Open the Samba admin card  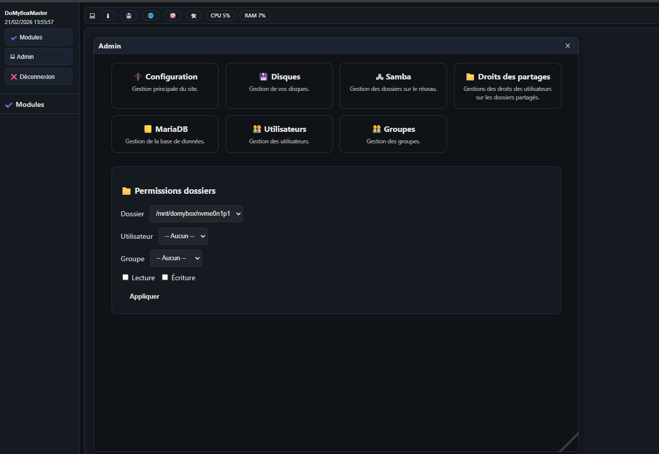(x=393, y=85)
